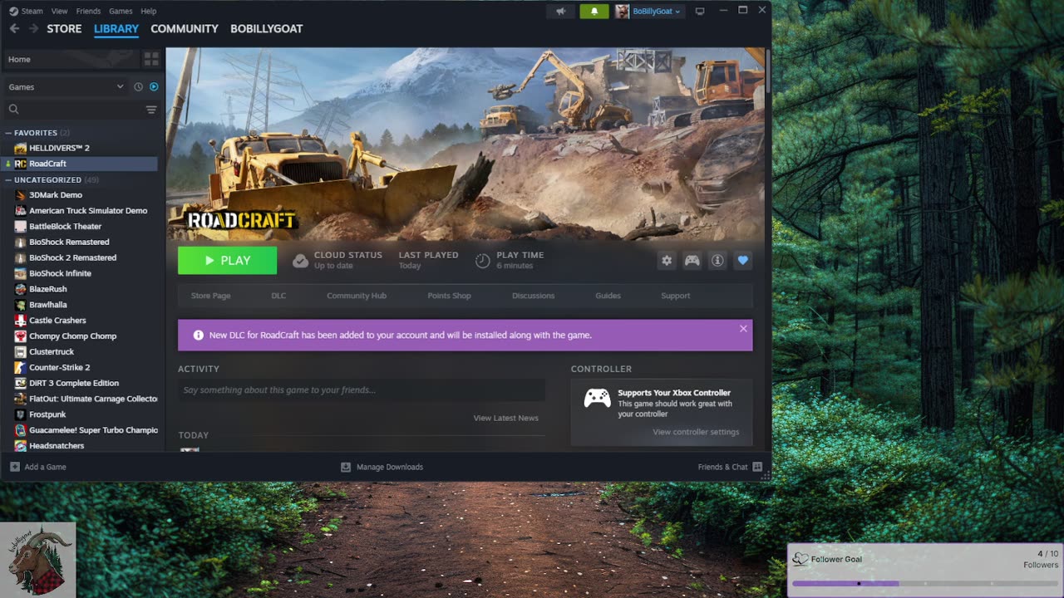
Task: Toggle ready-to-play filter icon
Action: point(154,86)
